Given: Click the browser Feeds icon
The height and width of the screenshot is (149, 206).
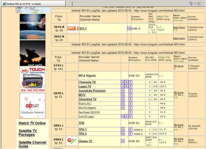Looking at the screenshot, I should pyautogui.click(x=199, y=4).
